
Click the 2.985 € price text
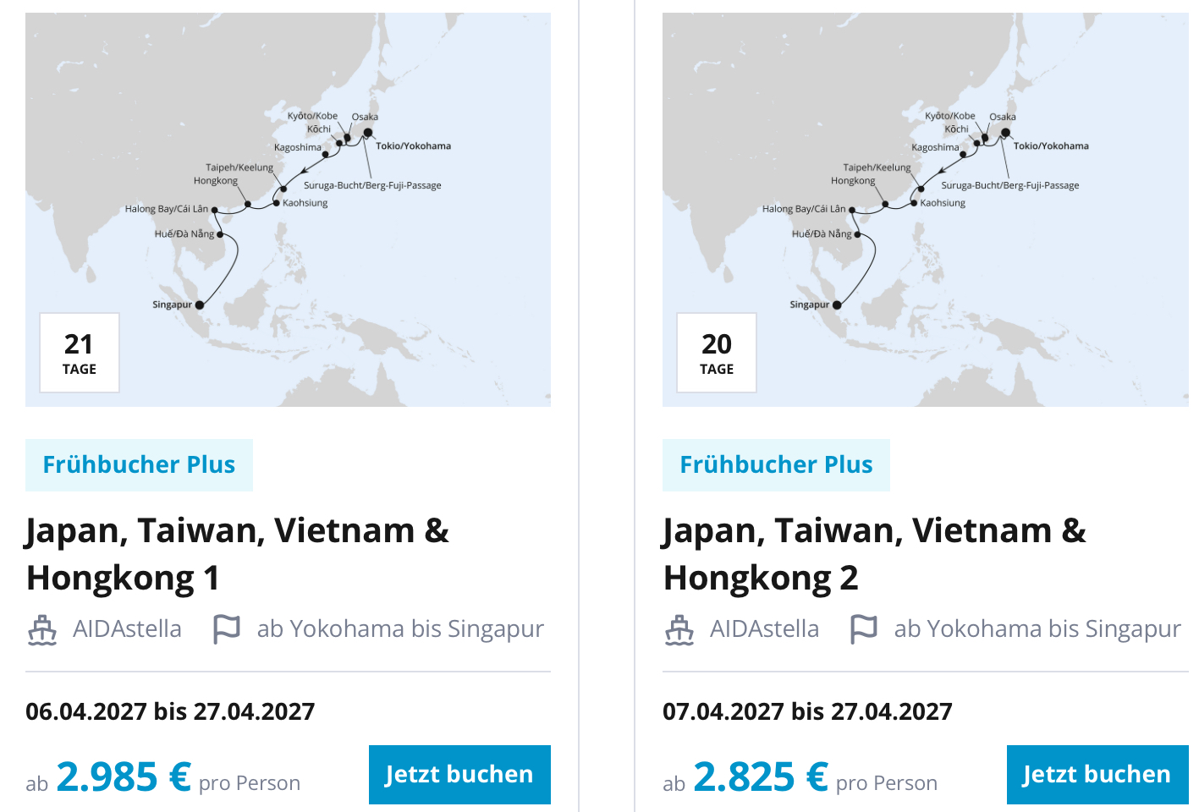(x=124, y=776)
